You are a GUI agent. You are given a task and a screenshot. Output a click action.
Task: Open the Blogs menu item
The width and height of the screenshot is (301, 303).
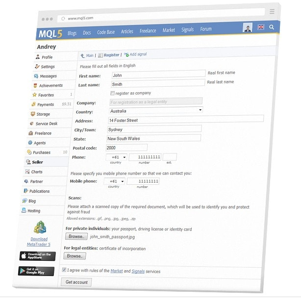72,33
